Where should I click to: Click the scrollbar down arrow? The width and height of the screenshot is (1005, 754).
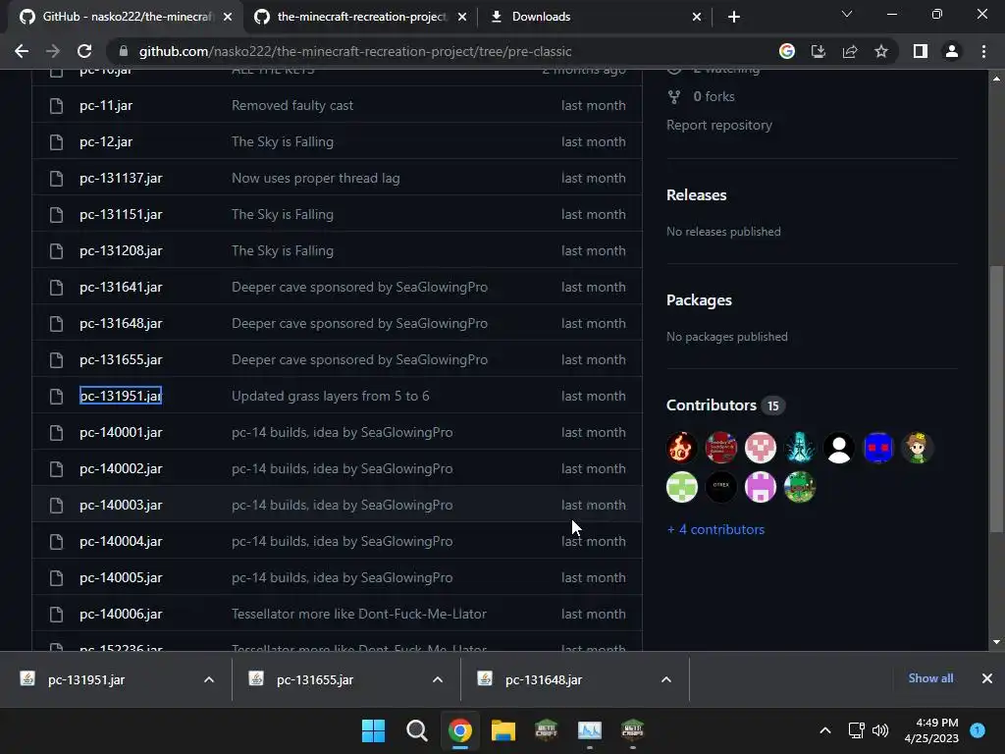click(996, 642)
